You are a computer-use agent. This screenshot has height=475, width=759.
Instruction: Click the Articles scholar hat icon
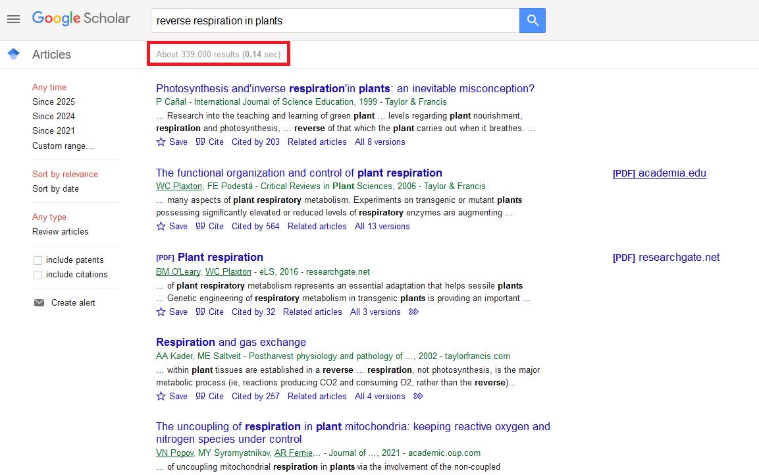[x=13, y=54]
